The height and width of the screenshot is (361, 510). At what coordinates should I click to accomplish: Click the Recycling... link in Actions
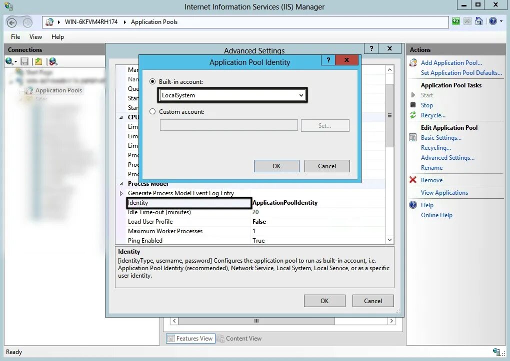[436, 147]
